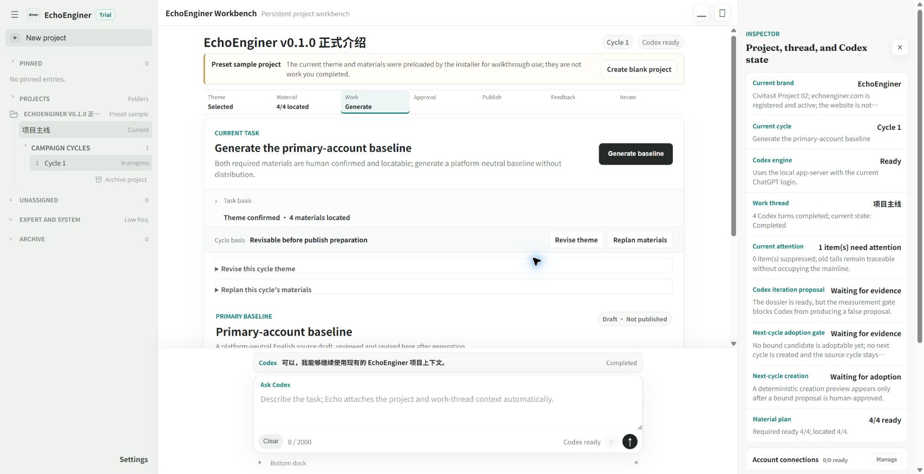Collapse the PROJECTS section
Viewport: 924px width, 474px height.
(12, 98)
